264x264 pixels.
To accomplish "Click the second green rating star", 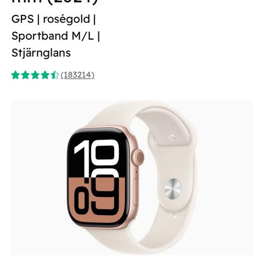I will tap(25, 75).
